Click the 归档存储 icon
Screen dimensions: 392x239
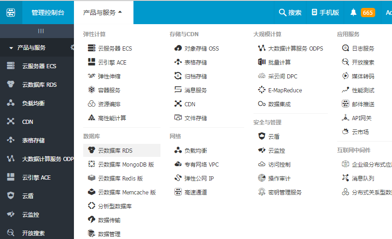(178, 76)
